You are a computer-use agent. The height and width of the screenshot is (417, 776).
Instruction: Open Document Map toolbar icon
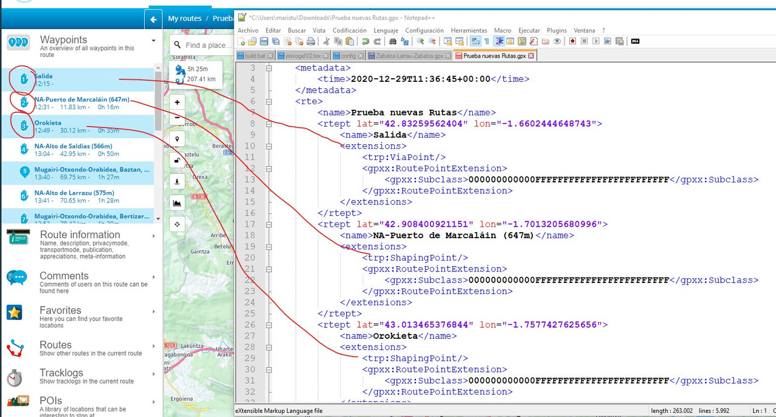pyautogui.click(x=521, y=41)
